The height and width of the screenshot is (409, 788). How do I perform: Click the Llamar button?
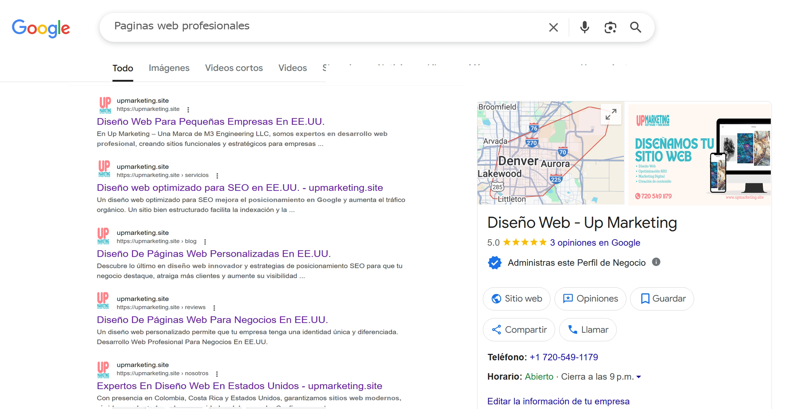588,330
